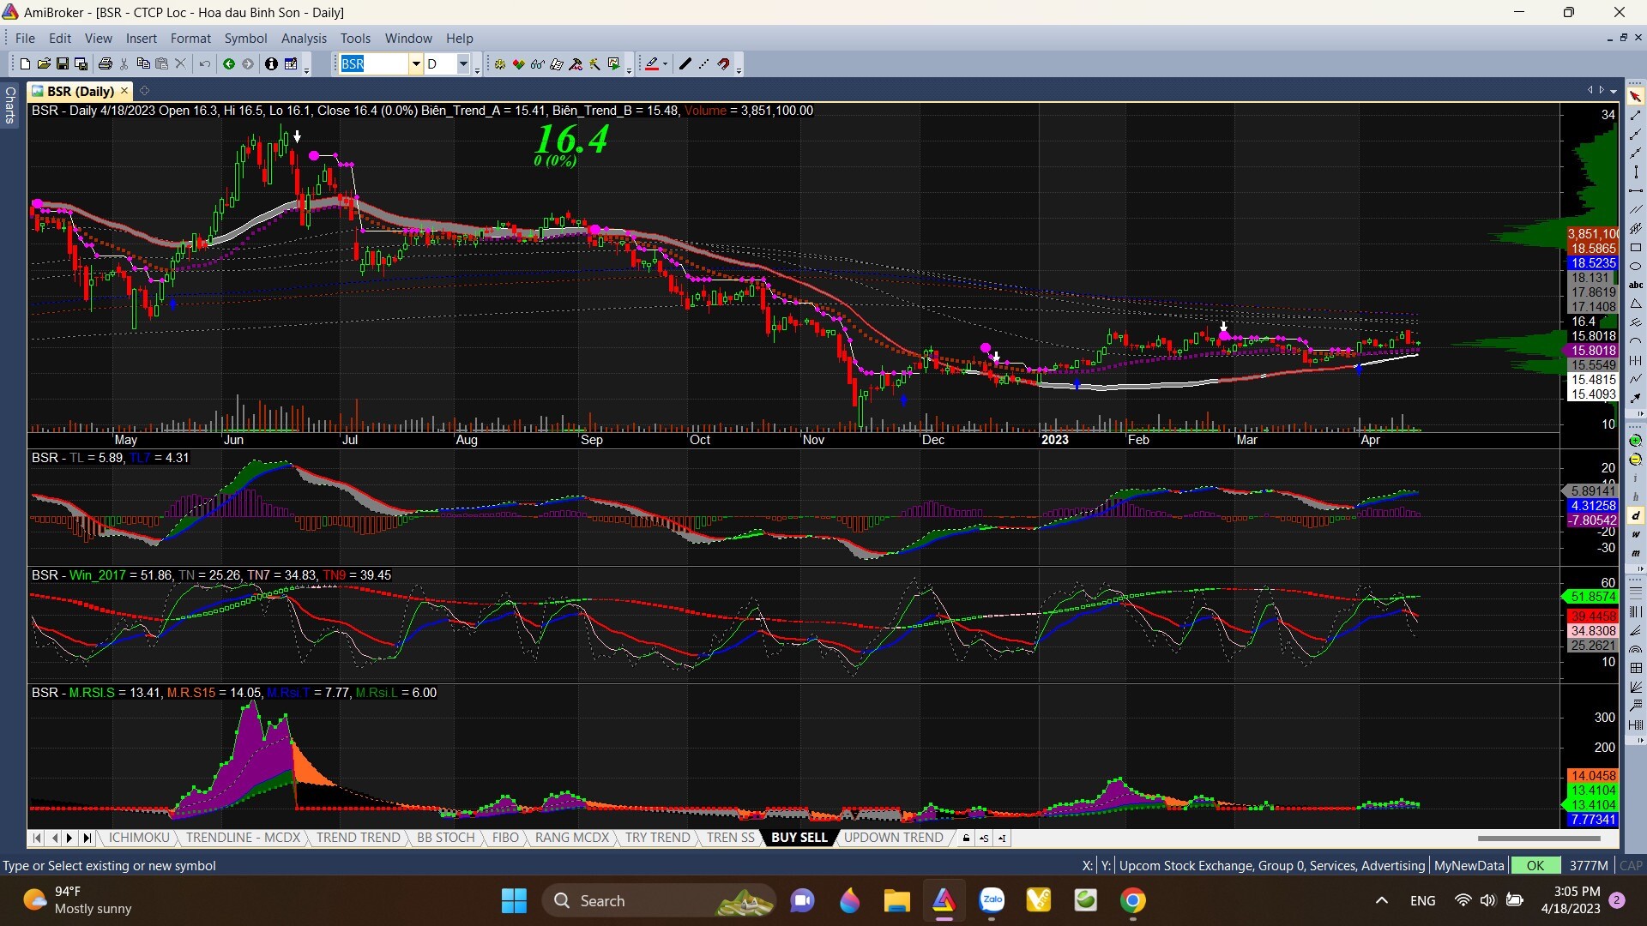
Task: Switch to monthly 'm' interval
Action: coord(1636,554)
